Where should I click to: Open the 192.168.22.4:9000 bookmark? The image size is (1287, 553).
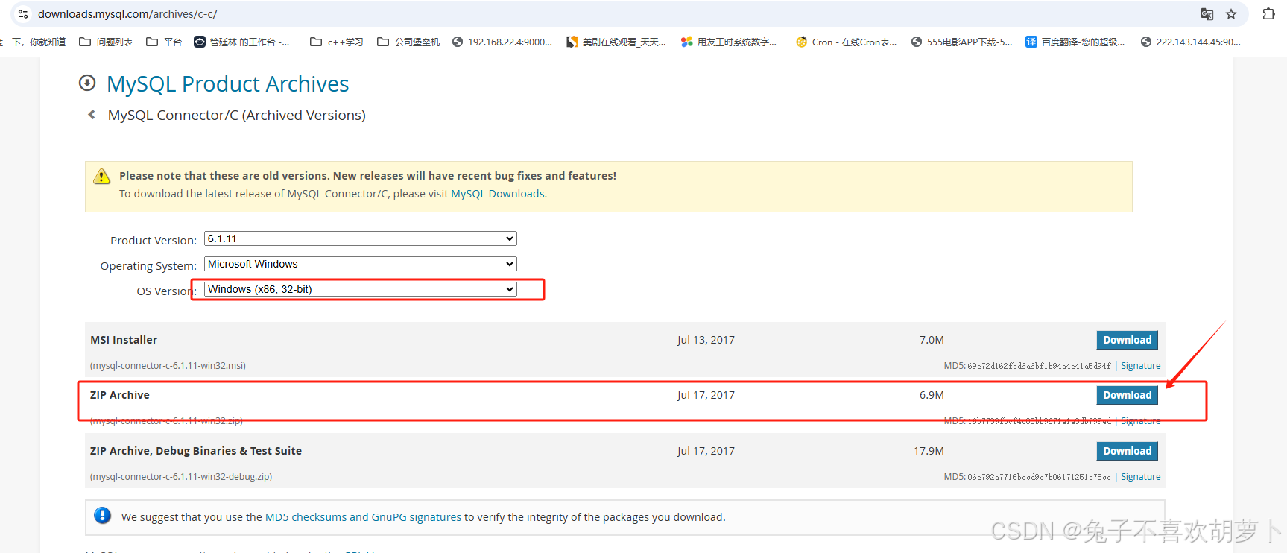pos(502,42)
